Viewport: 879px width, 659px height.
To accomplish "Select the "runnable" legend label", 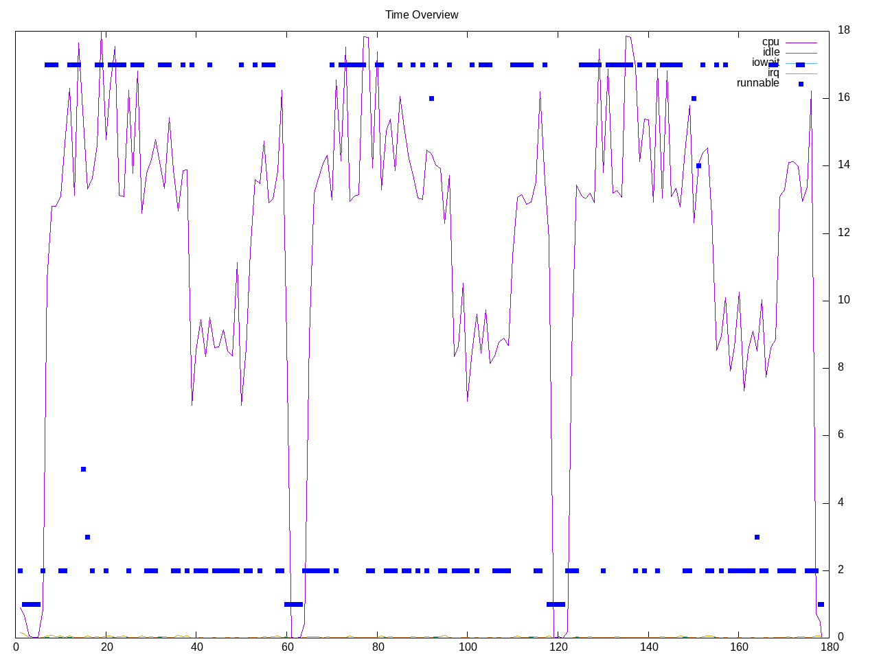I will click(x=757, y=83).
